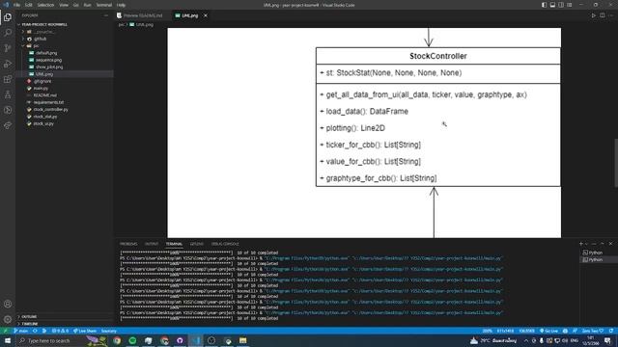Open Customize Layout icon in title bar
Image resolution: width=618 pixels, height=347 pixels.
(570, 5)
